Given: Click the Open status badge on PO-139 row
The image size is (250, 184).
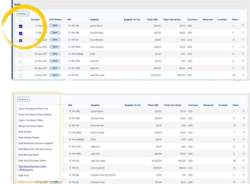Looking at the screenshot, I should point(55,25).
